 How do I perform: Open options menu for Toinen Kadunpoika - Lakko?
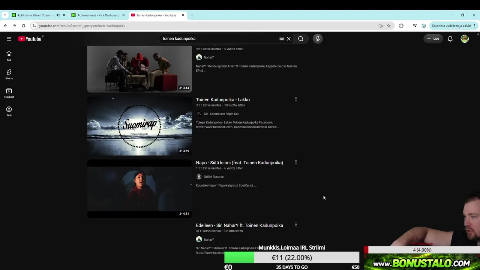[x=296, y=99]
